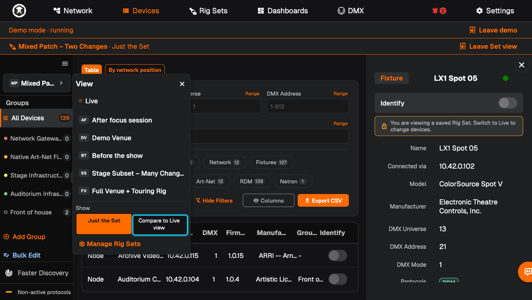Click Range link above the second filter row
This screenshot has width=532, height=300.
[341, 124]
